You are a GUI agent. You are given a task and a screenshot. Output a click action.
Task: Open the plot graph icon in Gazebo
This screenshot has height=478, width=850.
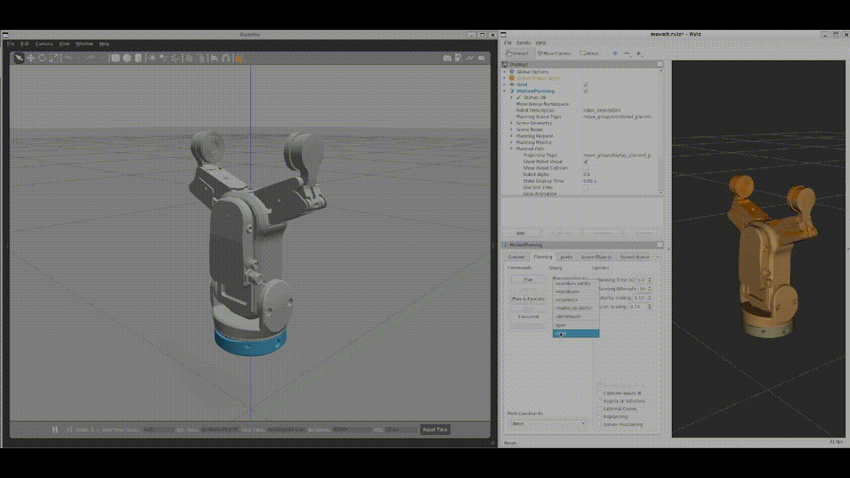pos(469,58)
